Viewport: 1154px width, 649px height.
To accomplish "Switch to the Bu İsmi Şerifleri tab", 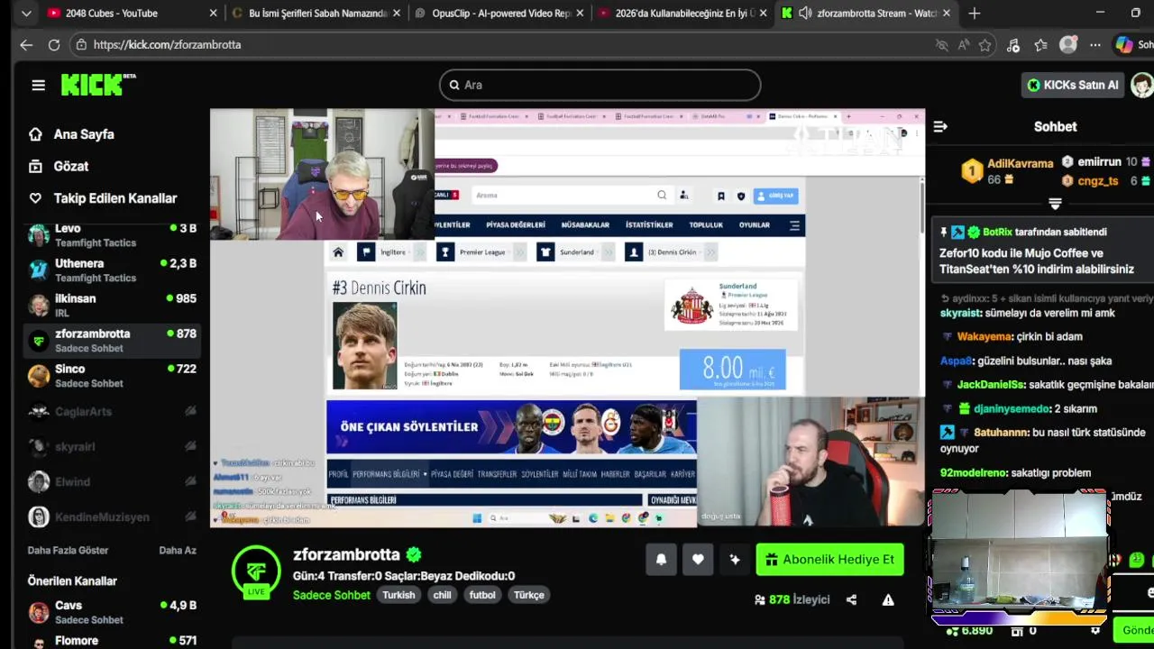I will tap(317, 14).
